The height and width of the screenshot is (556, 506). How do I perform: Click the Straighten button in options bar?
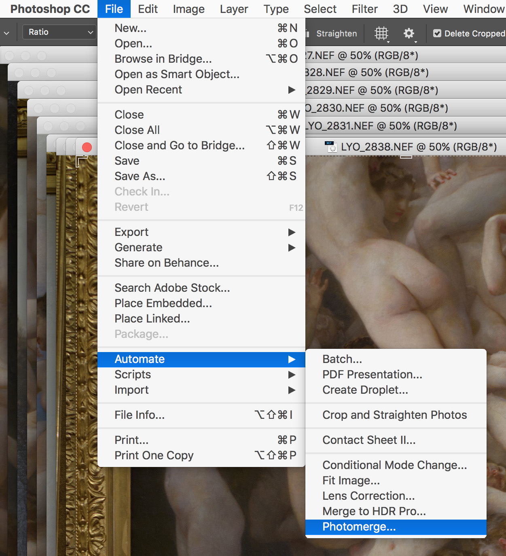[336, 34]
